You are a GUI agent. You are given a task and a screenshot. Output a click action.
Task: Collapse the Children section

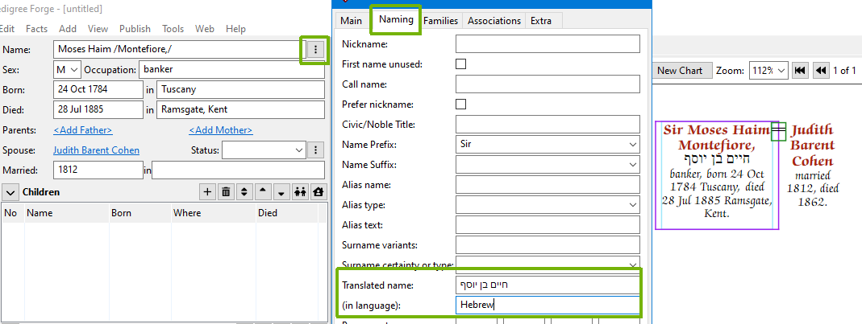10,192
